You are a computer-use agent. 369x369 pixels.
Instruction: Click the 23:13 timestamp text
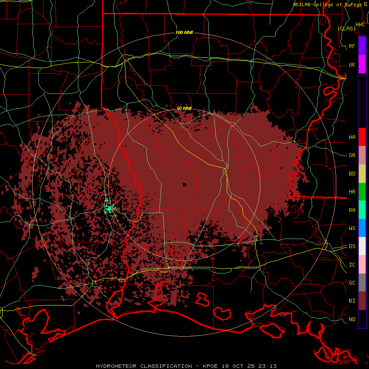click(268, 366)
